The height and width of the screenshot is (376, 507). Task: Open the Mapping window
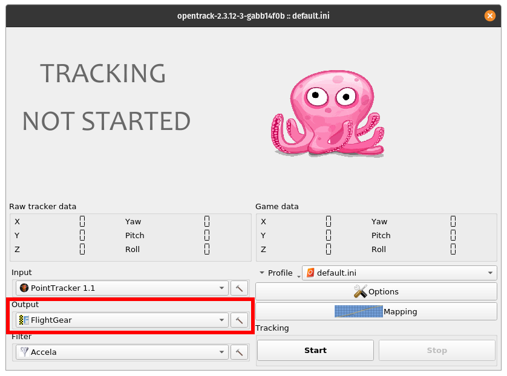[x=376, y=311]
